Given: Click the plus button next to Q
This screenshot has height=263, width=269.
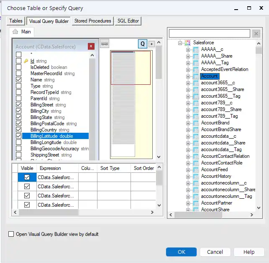Looking at the screenshot, I should [151, 44].
